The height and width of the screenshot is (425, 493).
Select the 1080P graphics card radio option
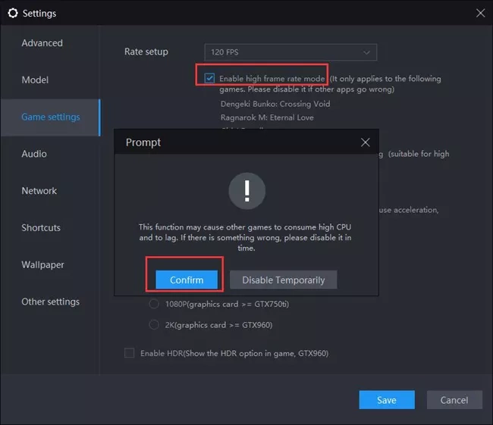coord(152,304)
